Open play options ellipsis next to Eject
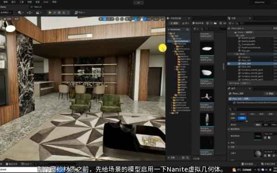 tap(68, 12)
